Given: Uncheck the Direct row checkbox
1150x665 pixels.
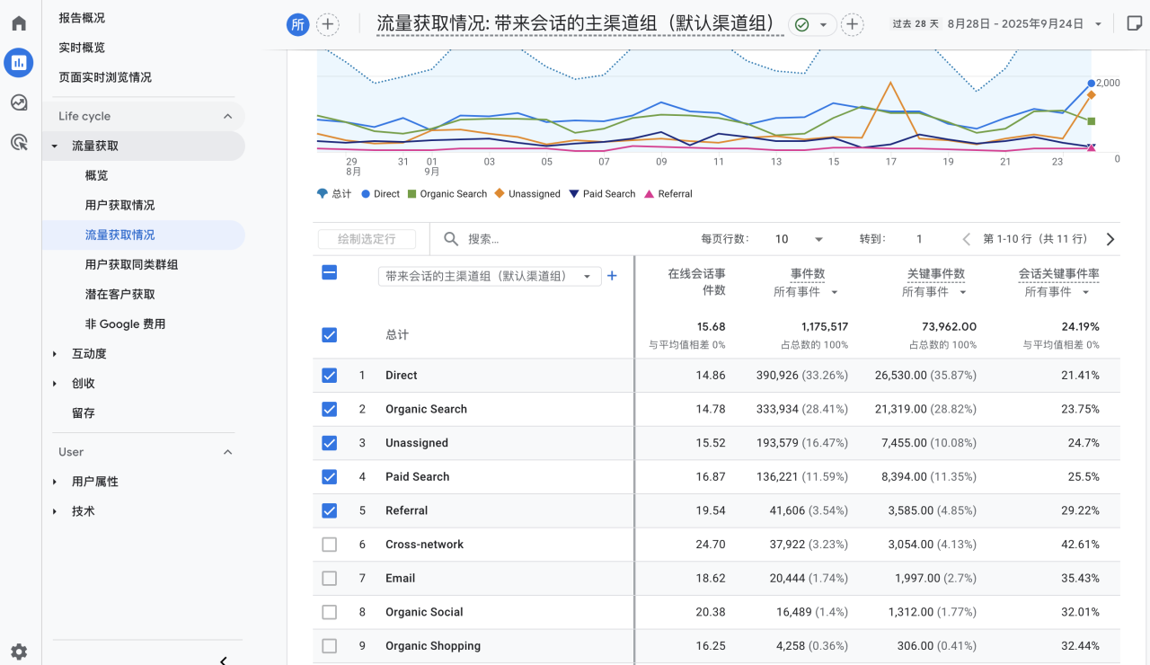Looking at the screenshot, I should (329, 375).
